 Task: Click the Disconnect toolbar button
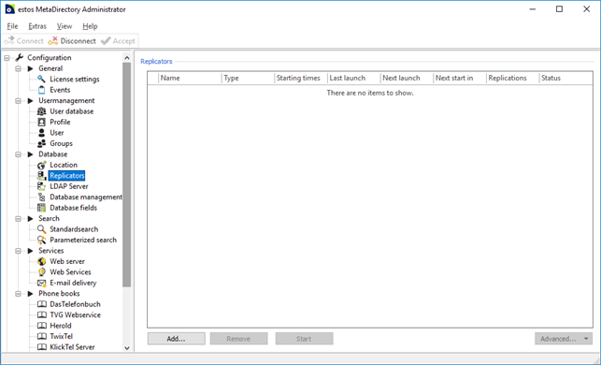click(x=72, y=40)
